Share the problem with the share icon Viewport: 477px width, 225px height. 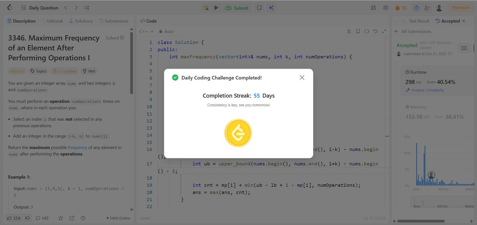72,218
